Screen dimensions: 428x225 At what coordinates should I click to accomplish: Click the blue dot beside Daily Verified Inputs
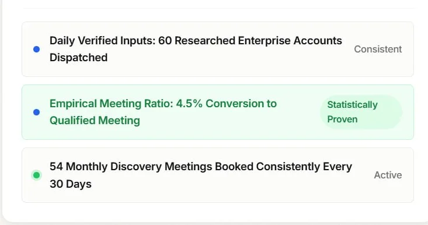pos(36,50)
